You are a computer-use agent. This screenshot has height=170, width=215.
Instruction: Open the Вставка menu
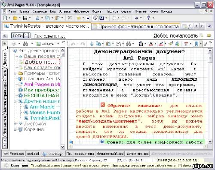[64, 11]
